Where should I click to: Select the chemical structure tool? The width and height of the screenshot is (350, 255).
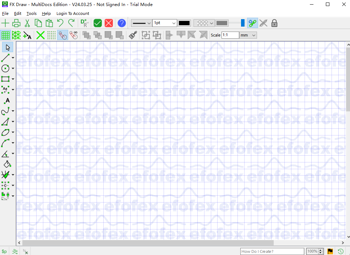(5, 185)
